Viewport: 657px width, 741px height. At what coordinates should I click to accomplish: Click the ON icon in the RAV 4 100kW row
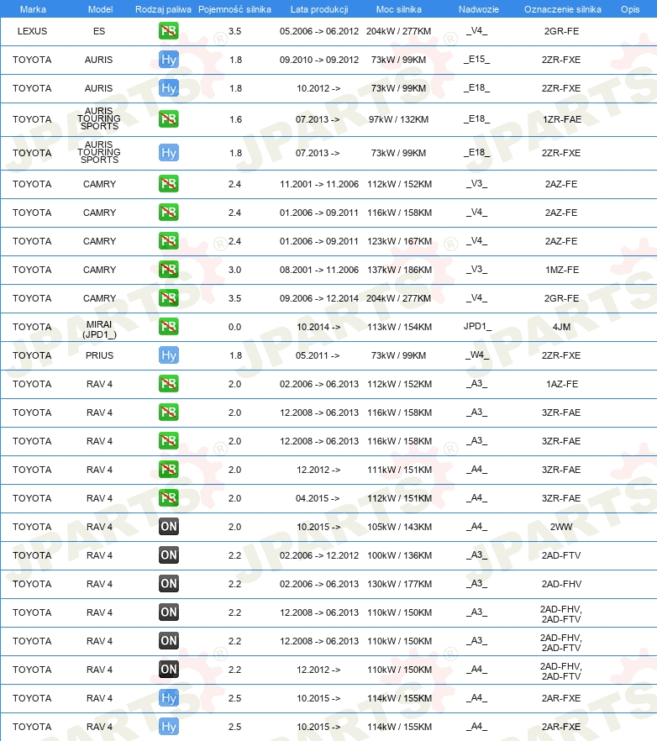(x=169, y=555)
